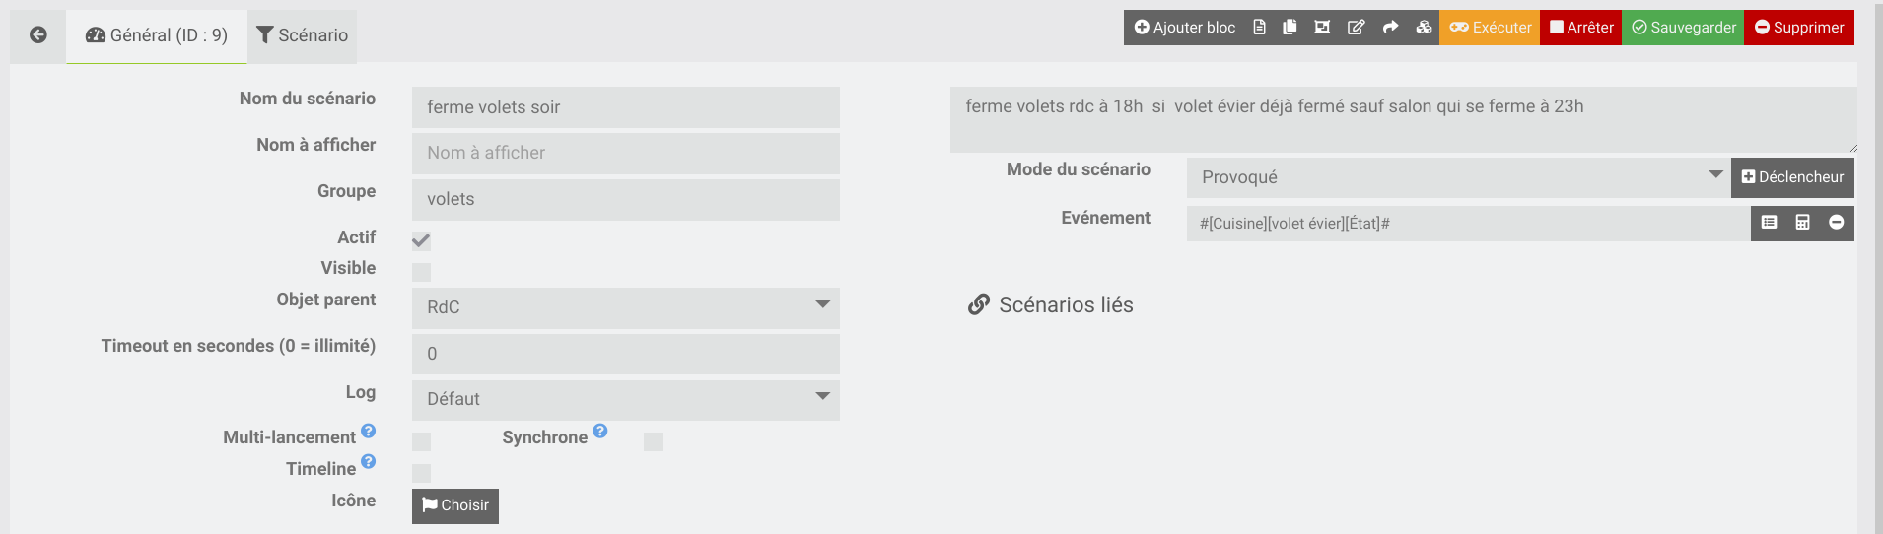1883x534 pixels.
Task: Switch to the Scénario tab
Action: click(x=303, y=36)
